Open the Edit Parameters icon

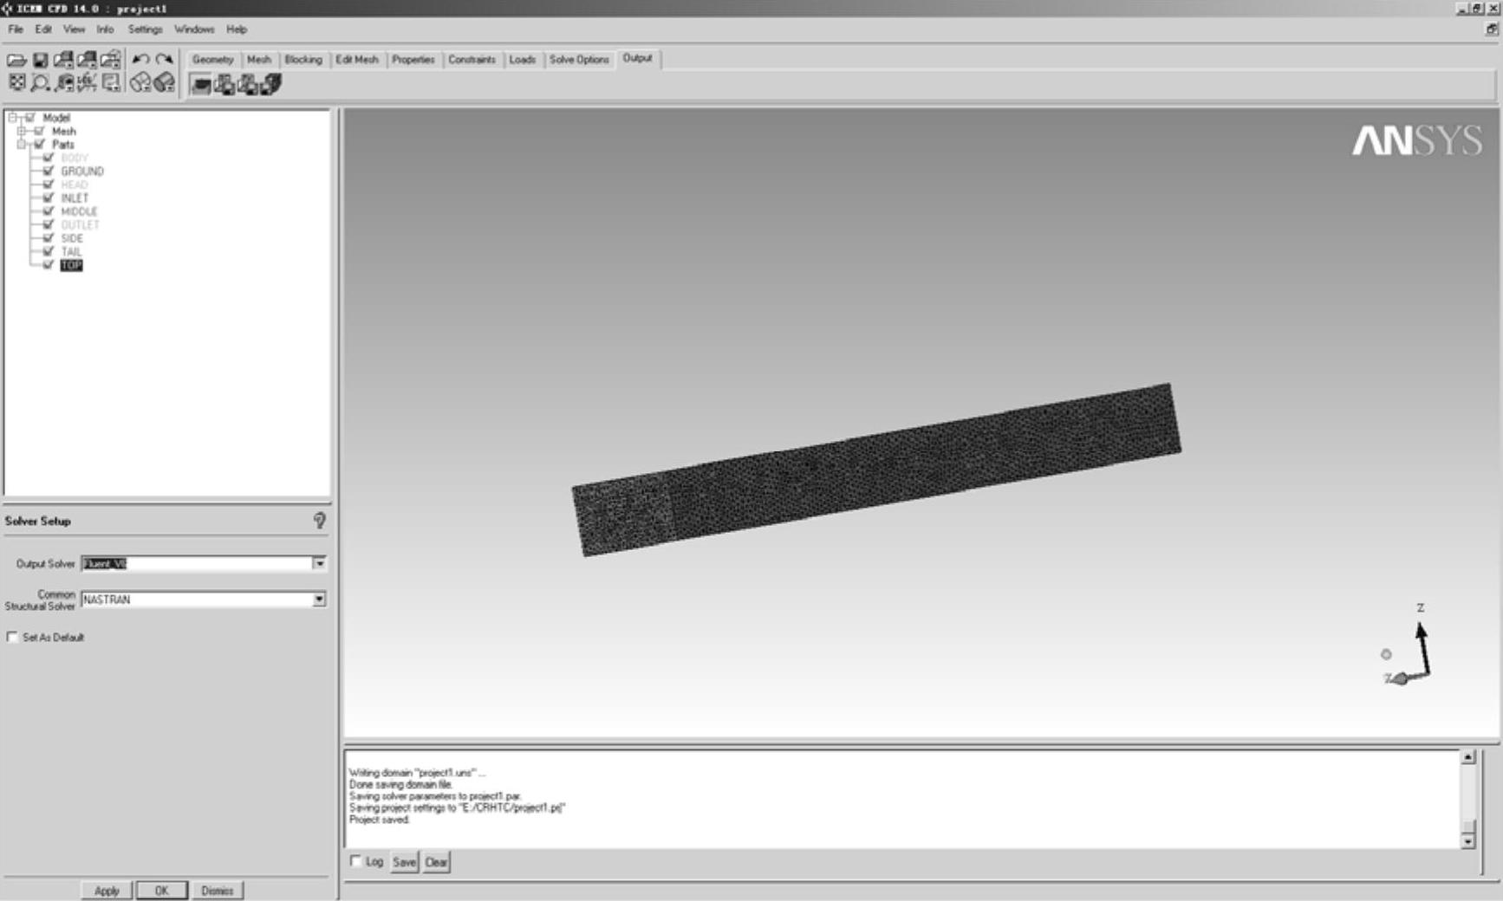click(248, 85)
